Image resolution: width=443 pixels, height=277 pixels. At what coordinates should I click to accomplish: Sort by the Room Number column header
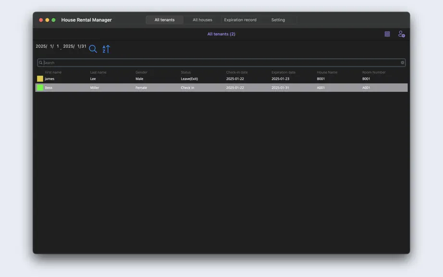(x=374, y=72)
